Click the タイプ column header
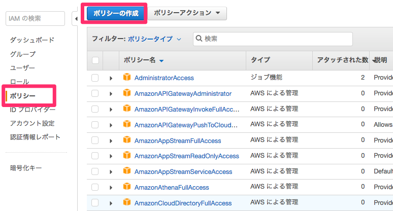The height and width of the screenshot is (211, 393). click(260, 60)
